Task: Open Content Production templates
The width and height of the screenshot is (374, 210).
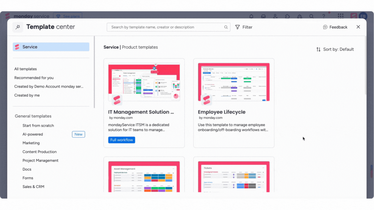Action: pyautogui.click(x=40, y=152)
